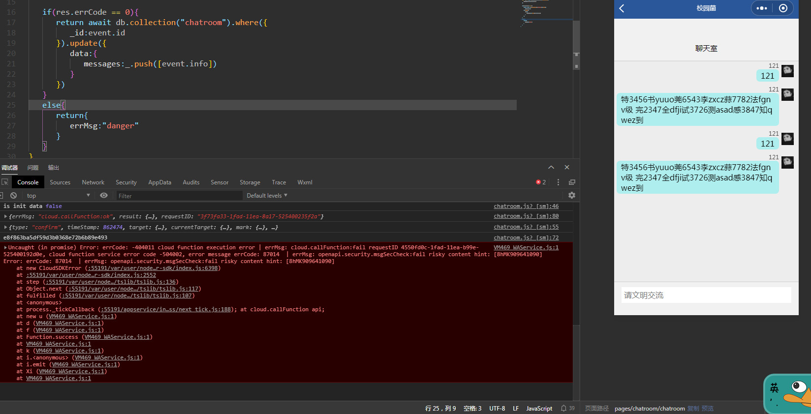This screenshot has height=414, width=811.
Task: Click the pages/chatroom/chatroom page path
Action: [650, 408]
